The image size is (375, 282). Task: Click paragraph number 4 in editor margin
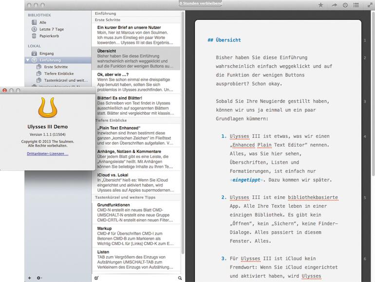[365, 136]
